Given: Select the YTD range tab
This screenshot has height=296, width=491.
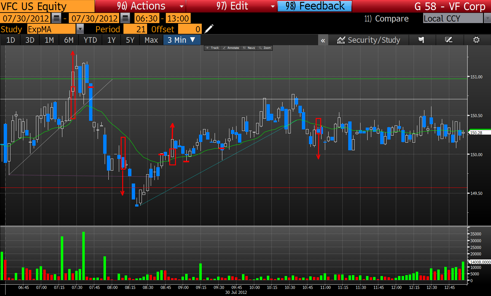Looking at the screenshot, I should pos(90,40).
